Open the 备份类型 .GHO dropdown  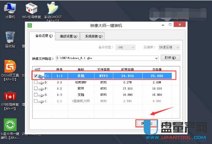[x=125, y=47]
